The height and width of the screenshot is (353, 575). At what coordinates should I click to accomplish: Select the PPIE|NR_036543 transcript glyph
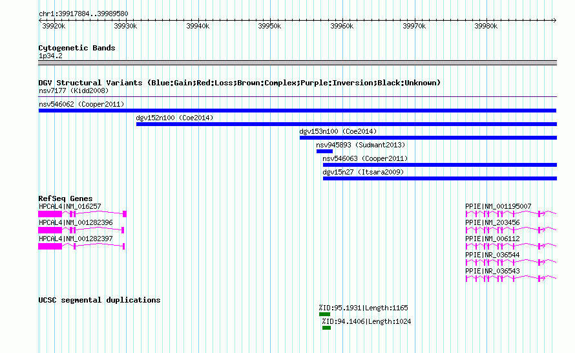[x=511, y=279]
